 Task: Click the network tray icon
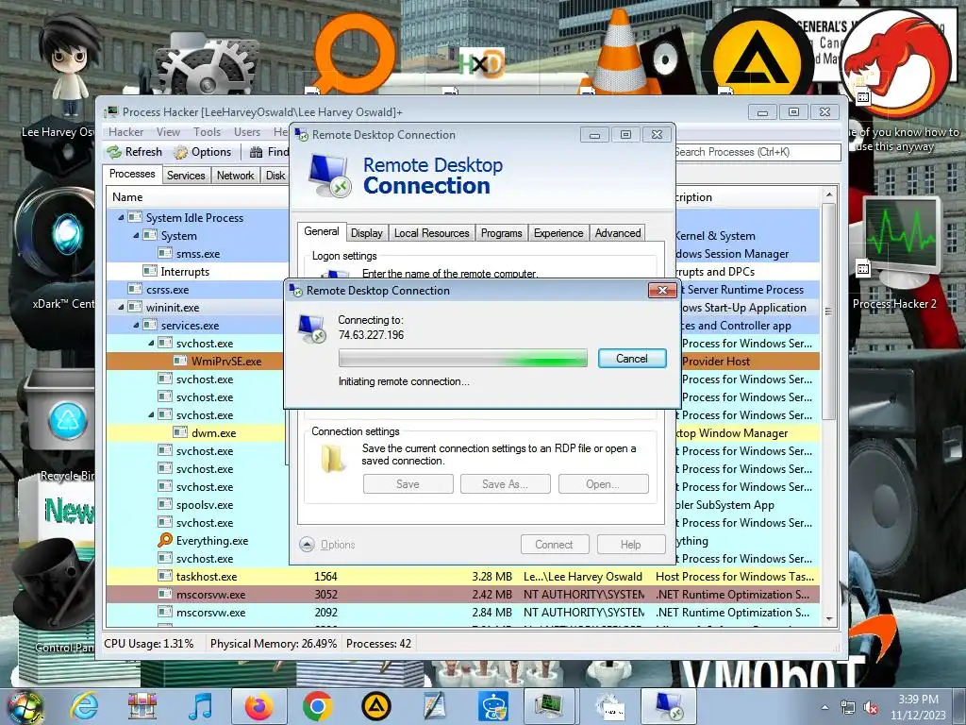tap(848, 708)
